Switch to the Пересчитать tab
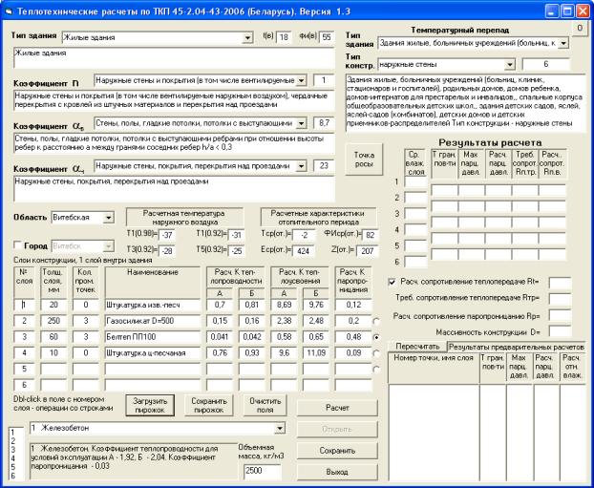 tap(417, 347)
